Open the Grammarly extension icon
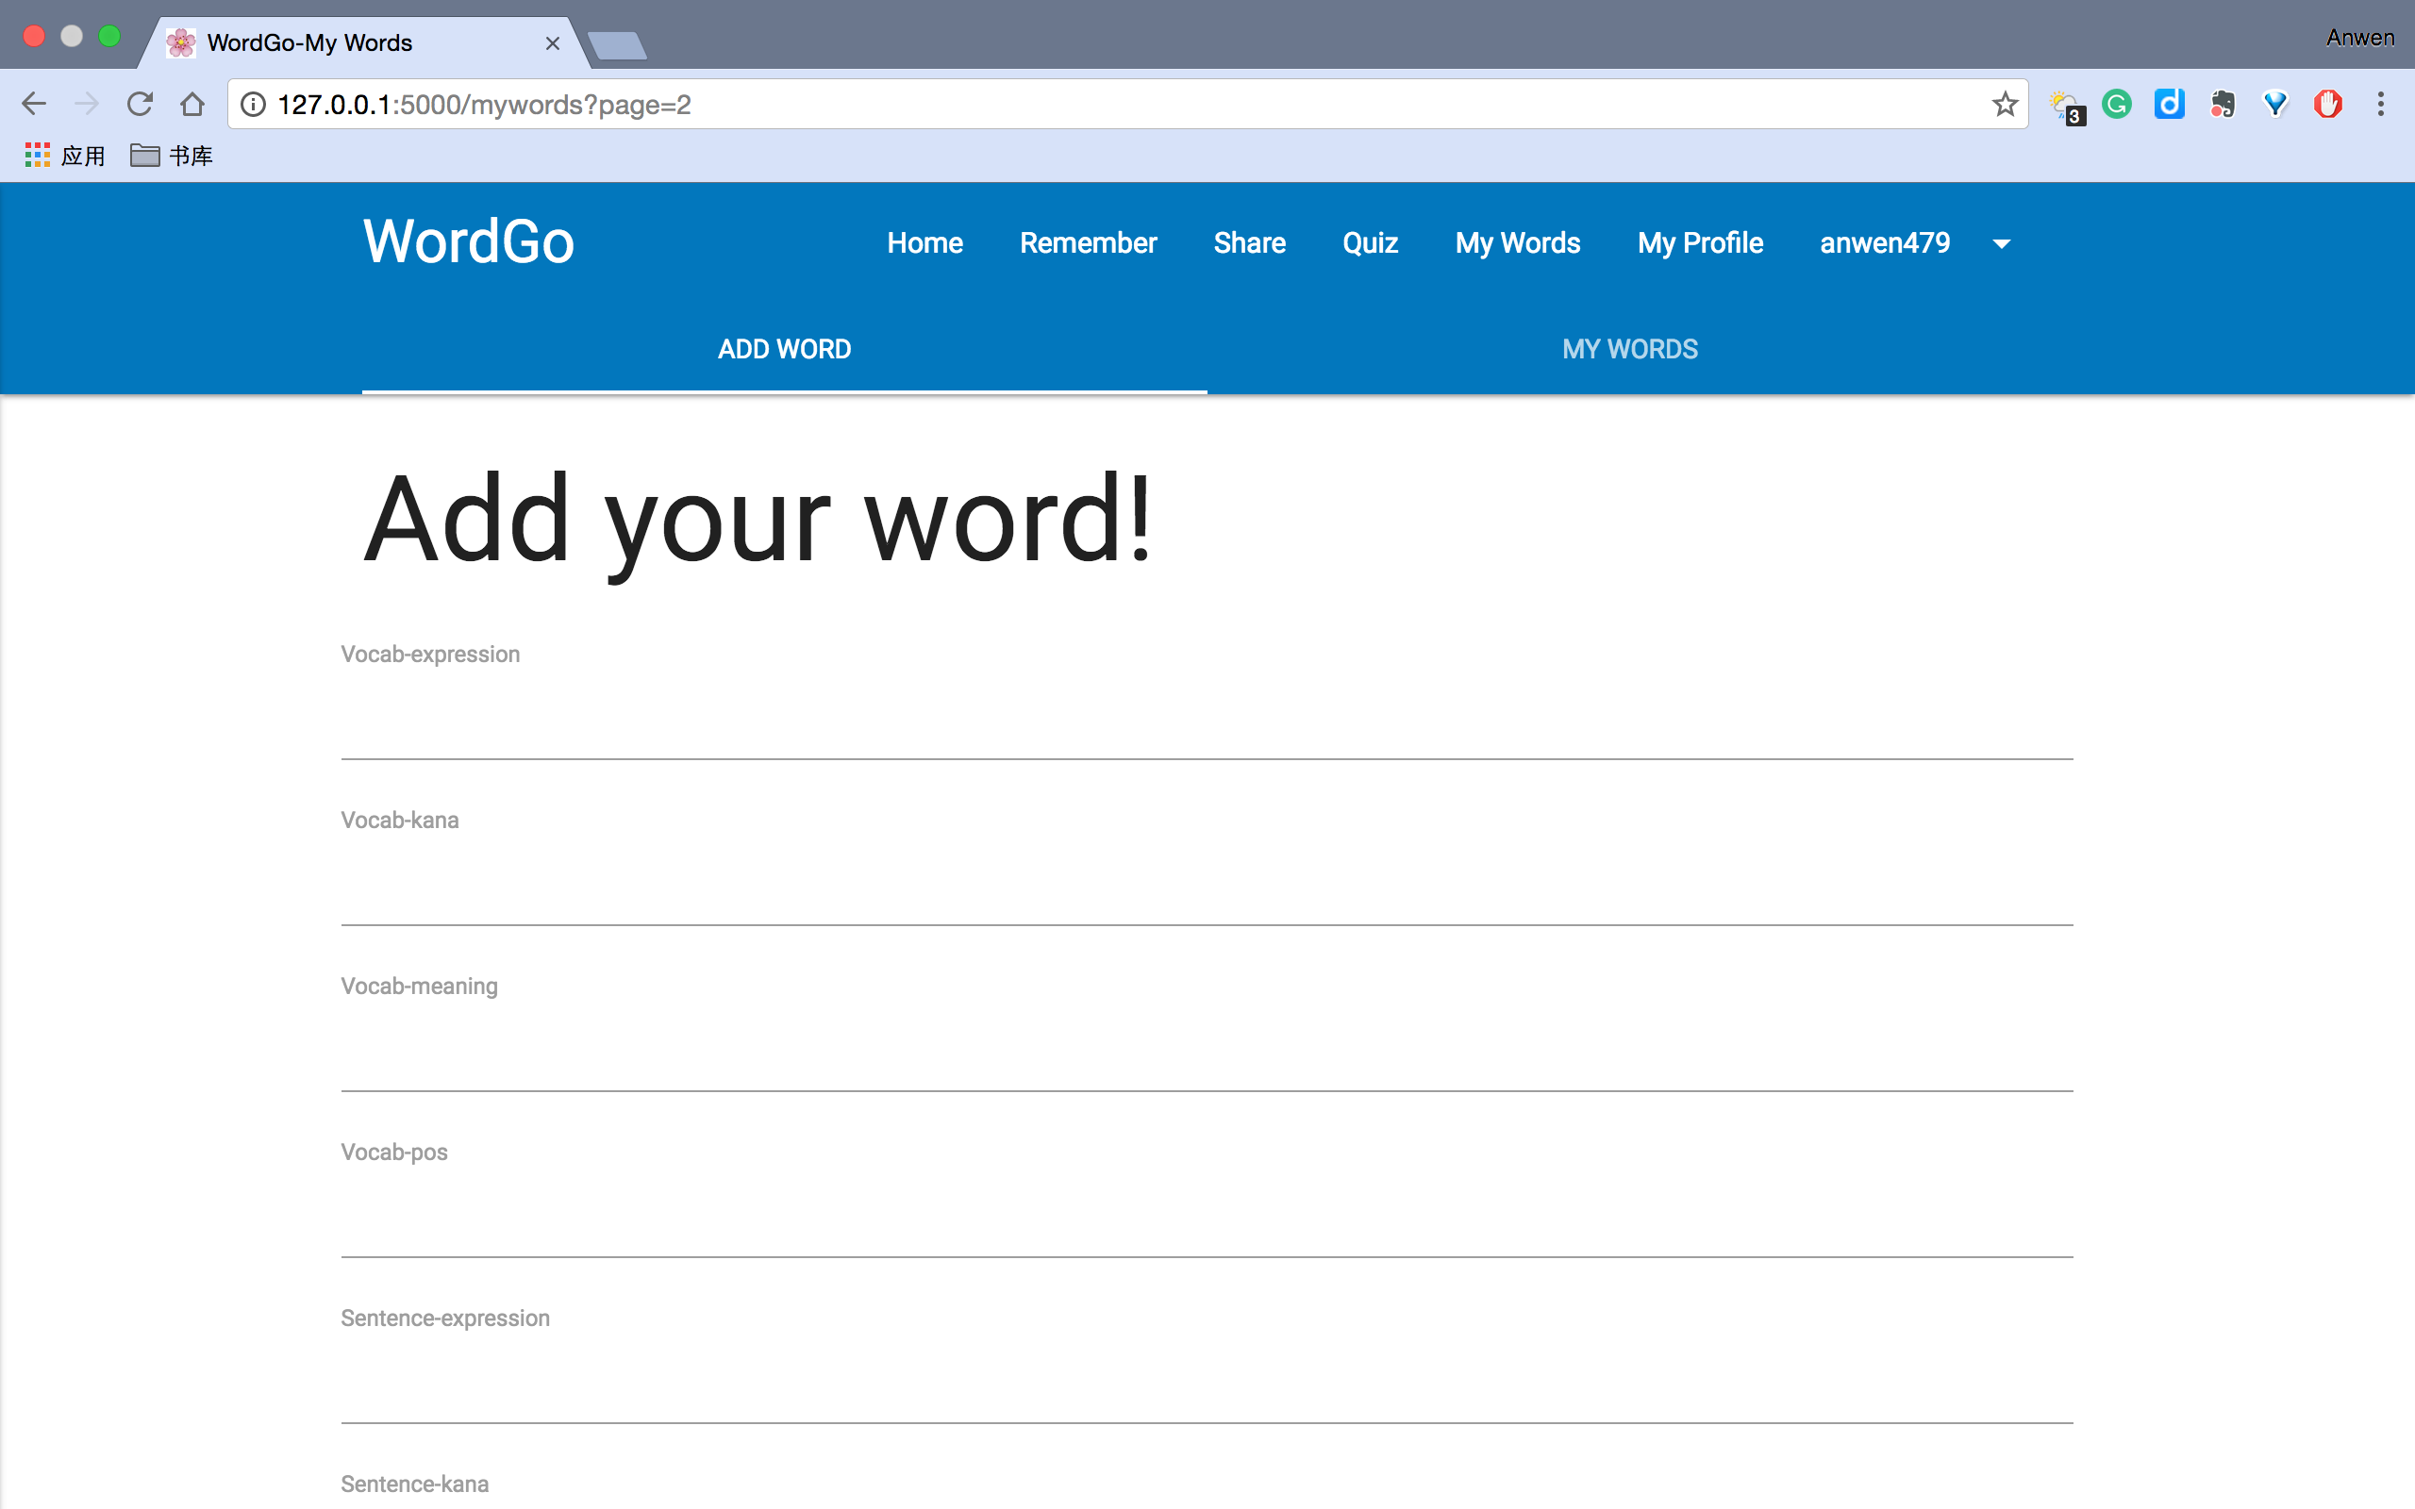Screen dimensions: 2415x1509 (x=2117, y=104)
